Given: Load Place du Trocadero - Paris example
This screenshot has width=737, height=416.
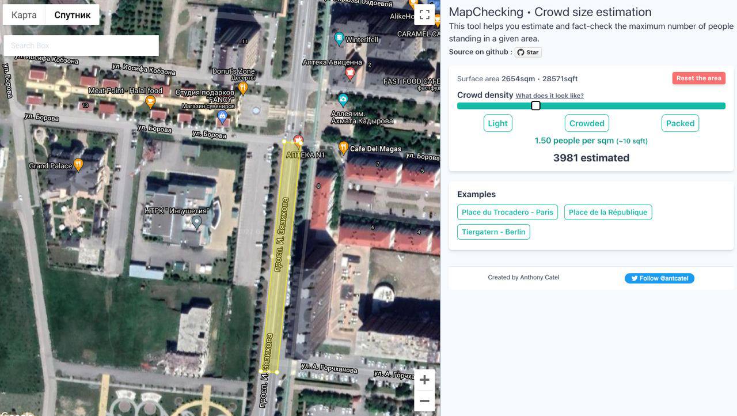Looking at the screenshot, I should pos(507,212).
